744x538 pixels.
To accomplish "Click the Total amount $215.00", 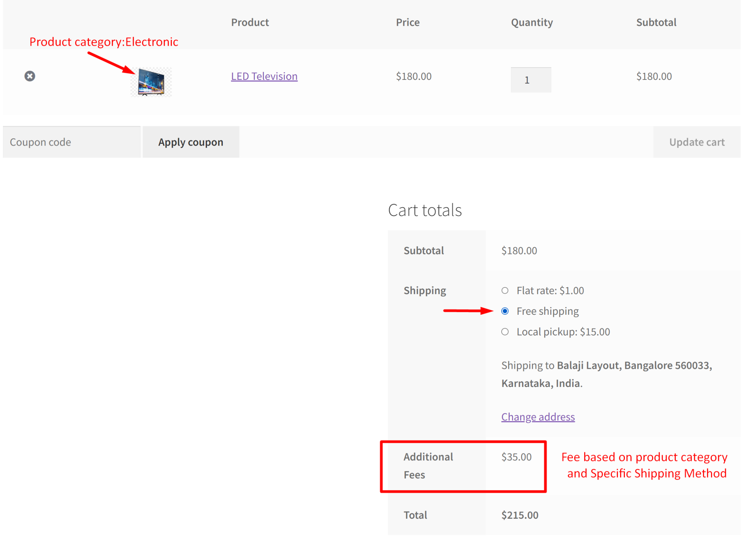I will pos(519,515).
